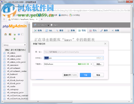This screenshot has width=134, height=104.
Task: Open phpMyAdmin documentation help icon
Action: point(19,34)
